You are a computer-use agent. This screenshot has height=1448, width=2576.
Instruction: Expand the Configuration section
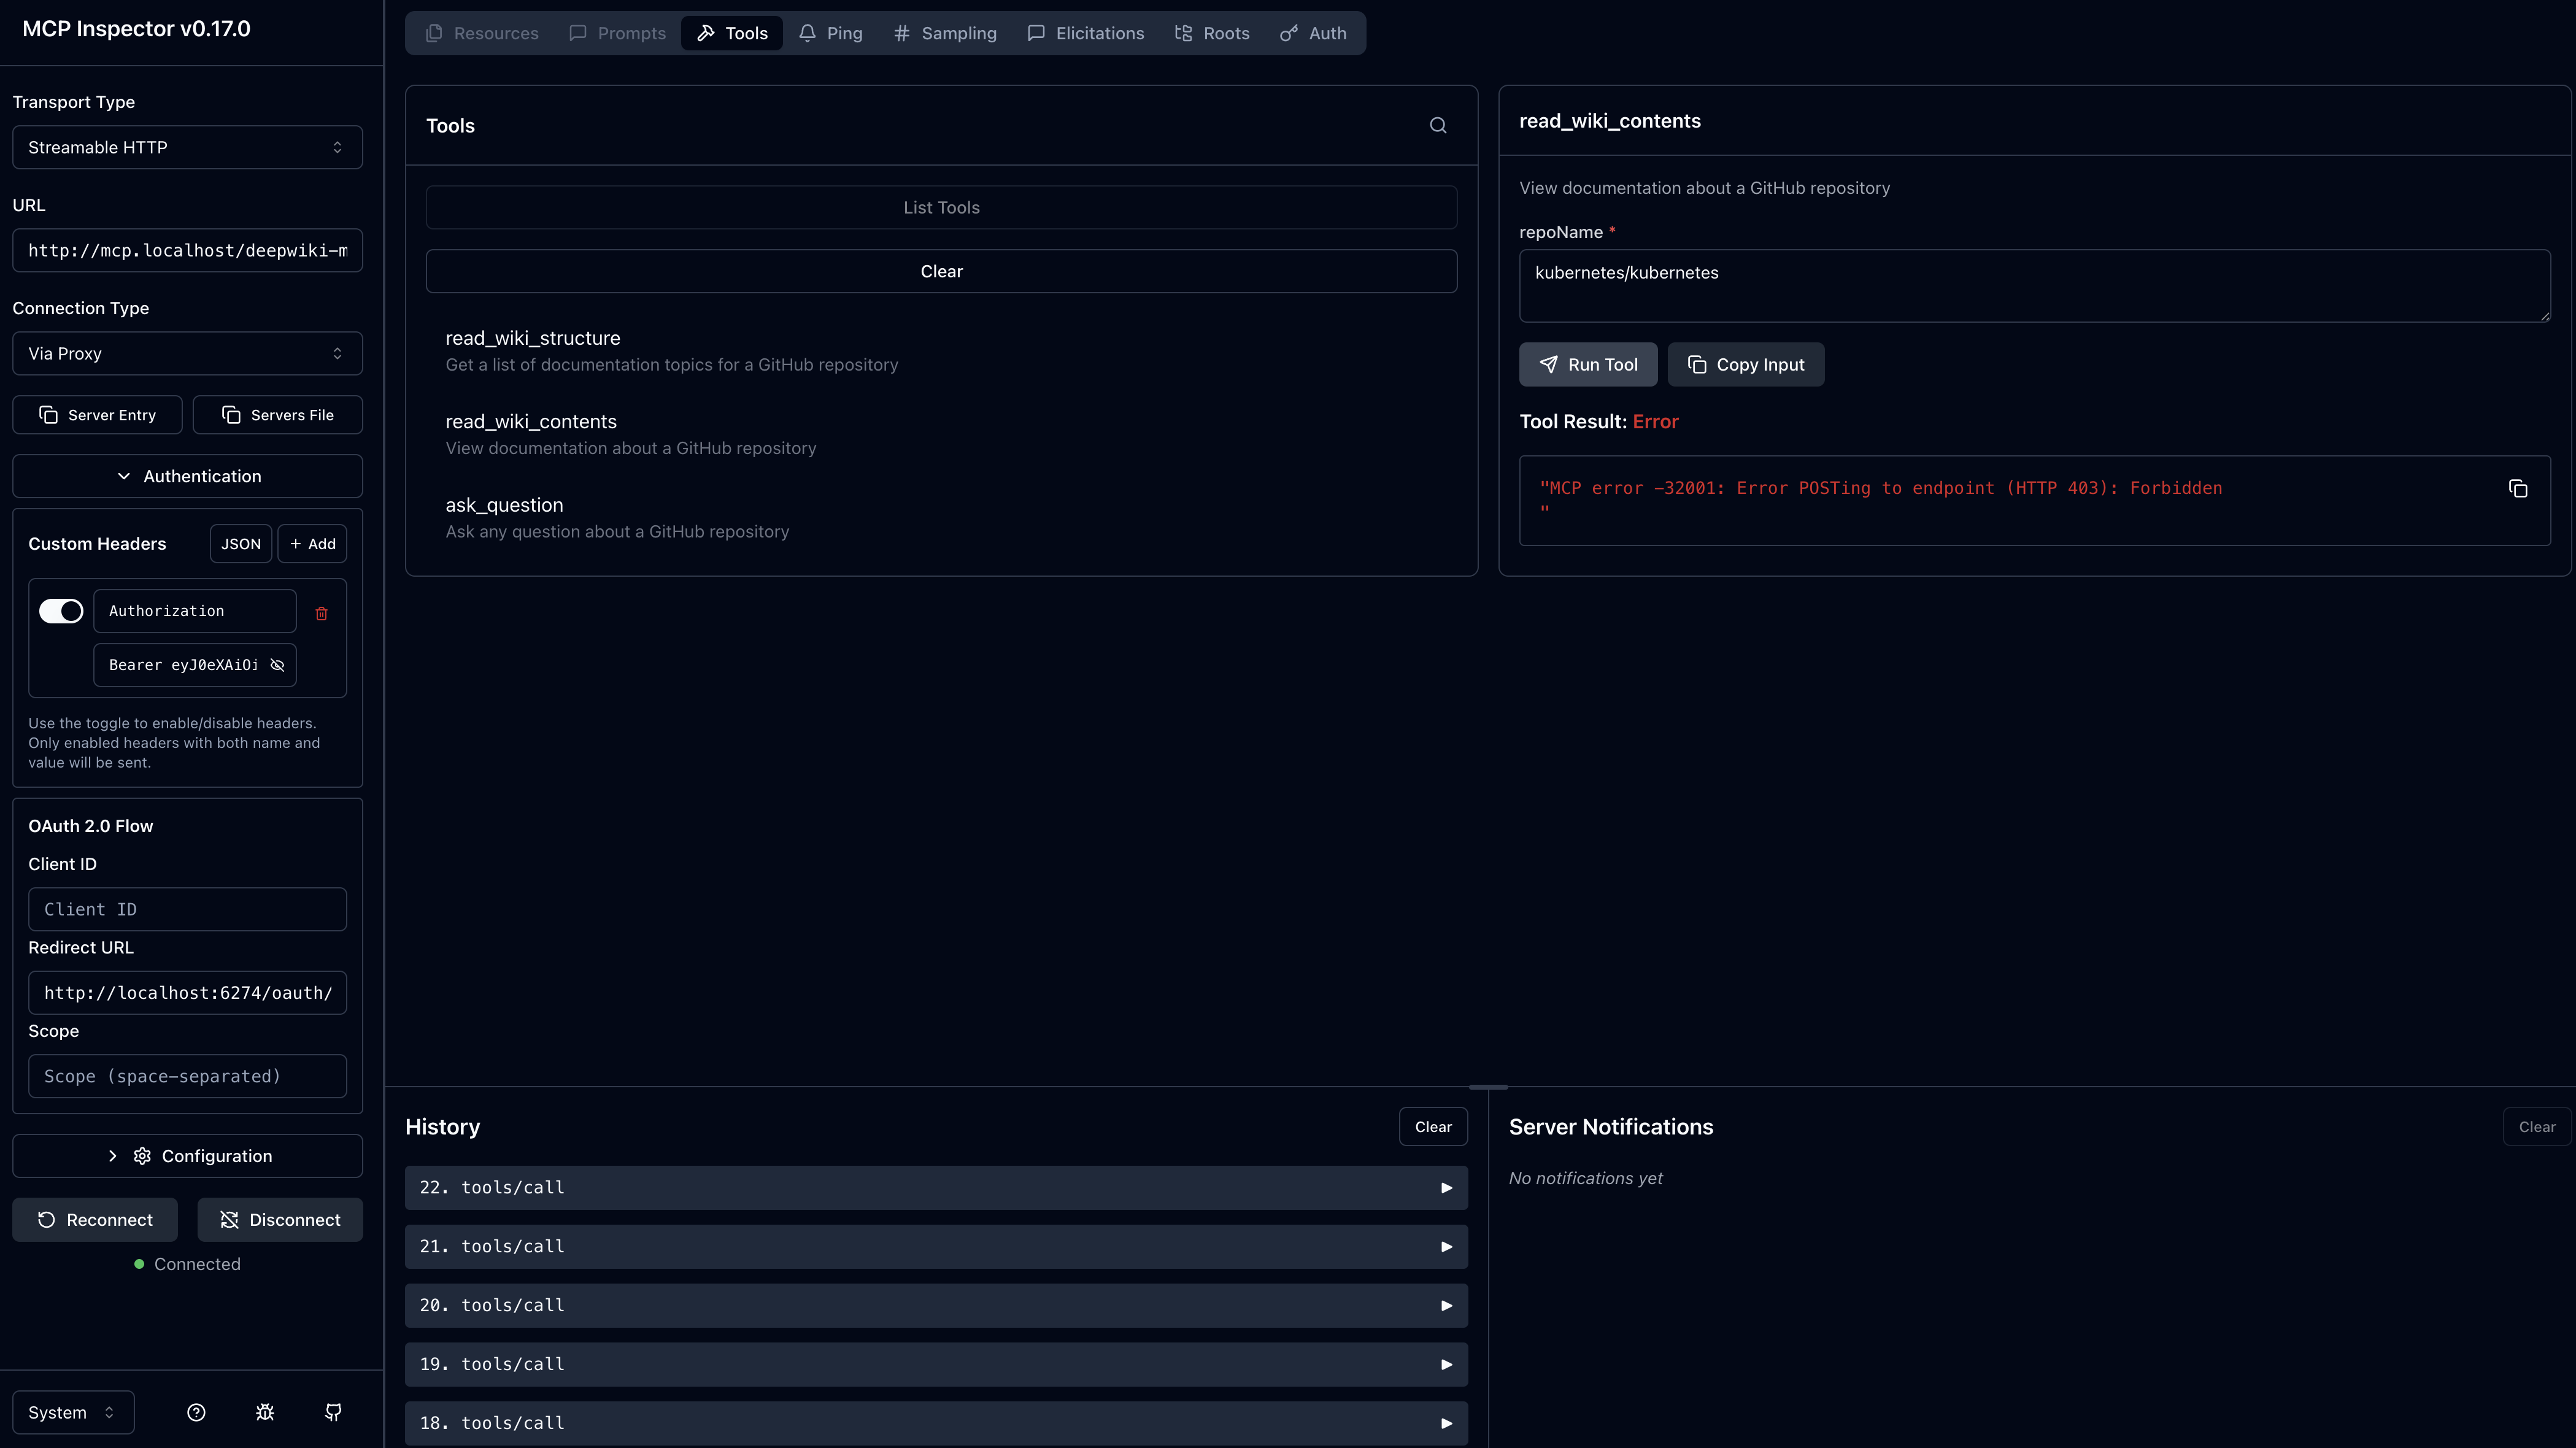[x=187, y=1156]
